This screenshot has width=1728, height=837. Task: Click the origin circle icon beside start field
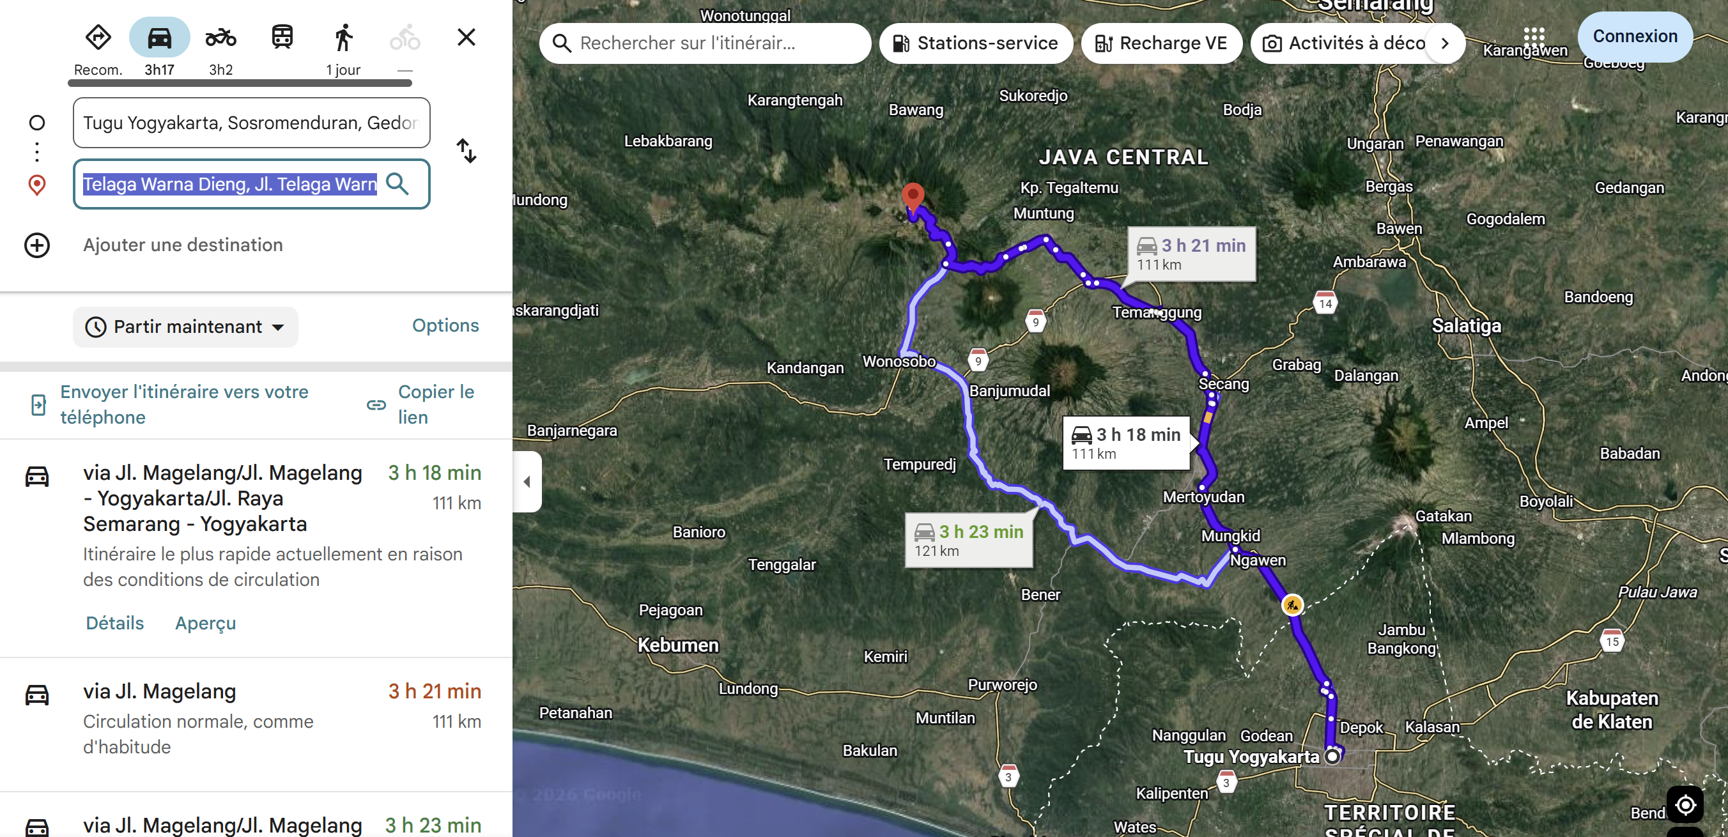tap(37, 123)
